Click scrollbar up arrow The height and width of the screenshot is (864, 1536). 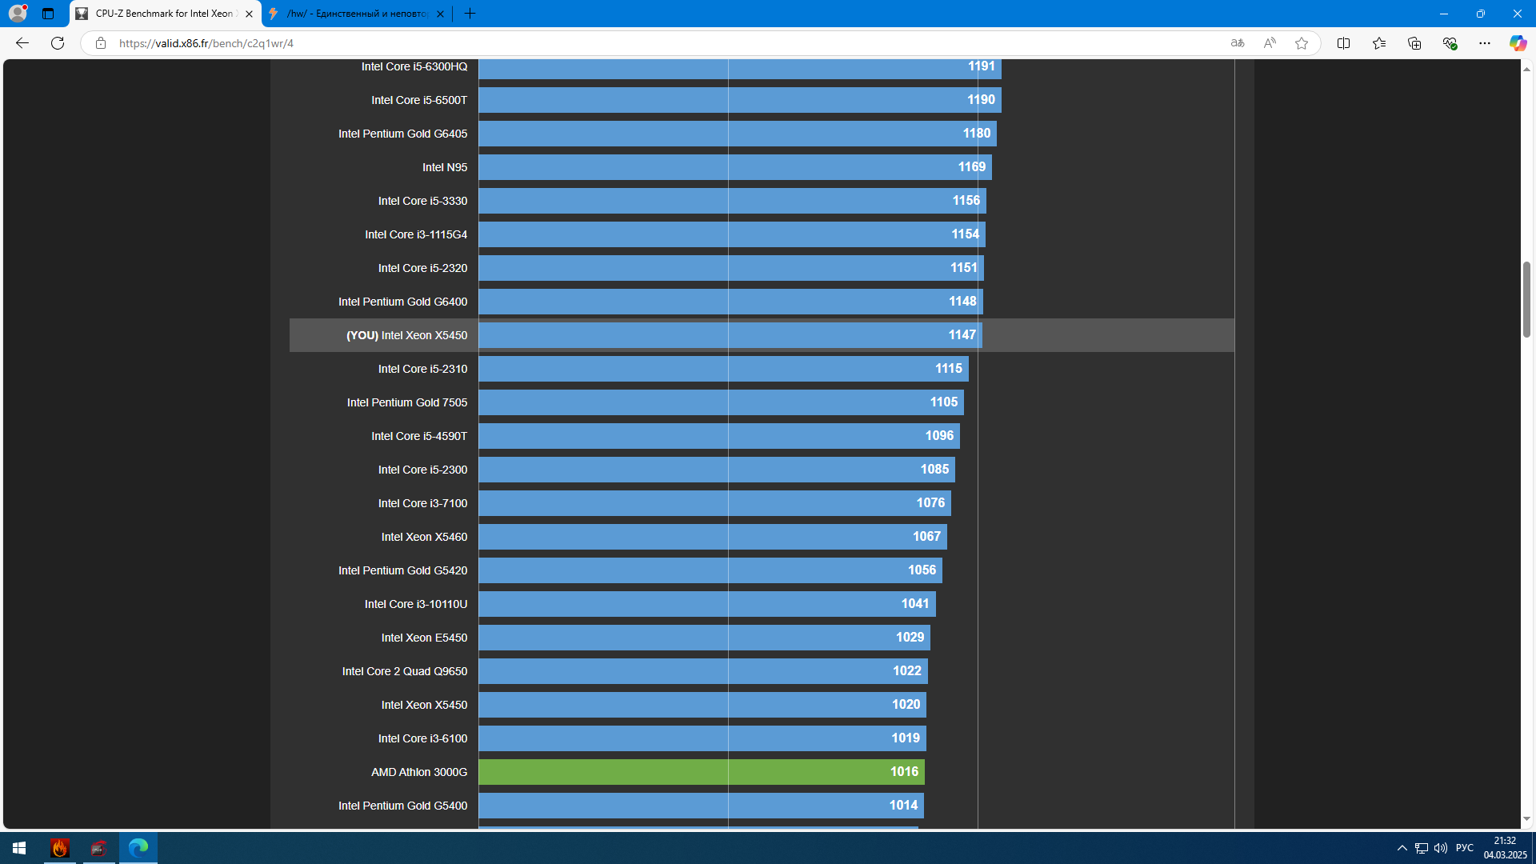pos(1526,70)
